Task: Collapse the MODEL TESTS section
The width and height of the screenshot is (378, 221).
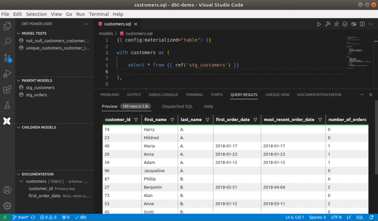Action: pos(18,34)
